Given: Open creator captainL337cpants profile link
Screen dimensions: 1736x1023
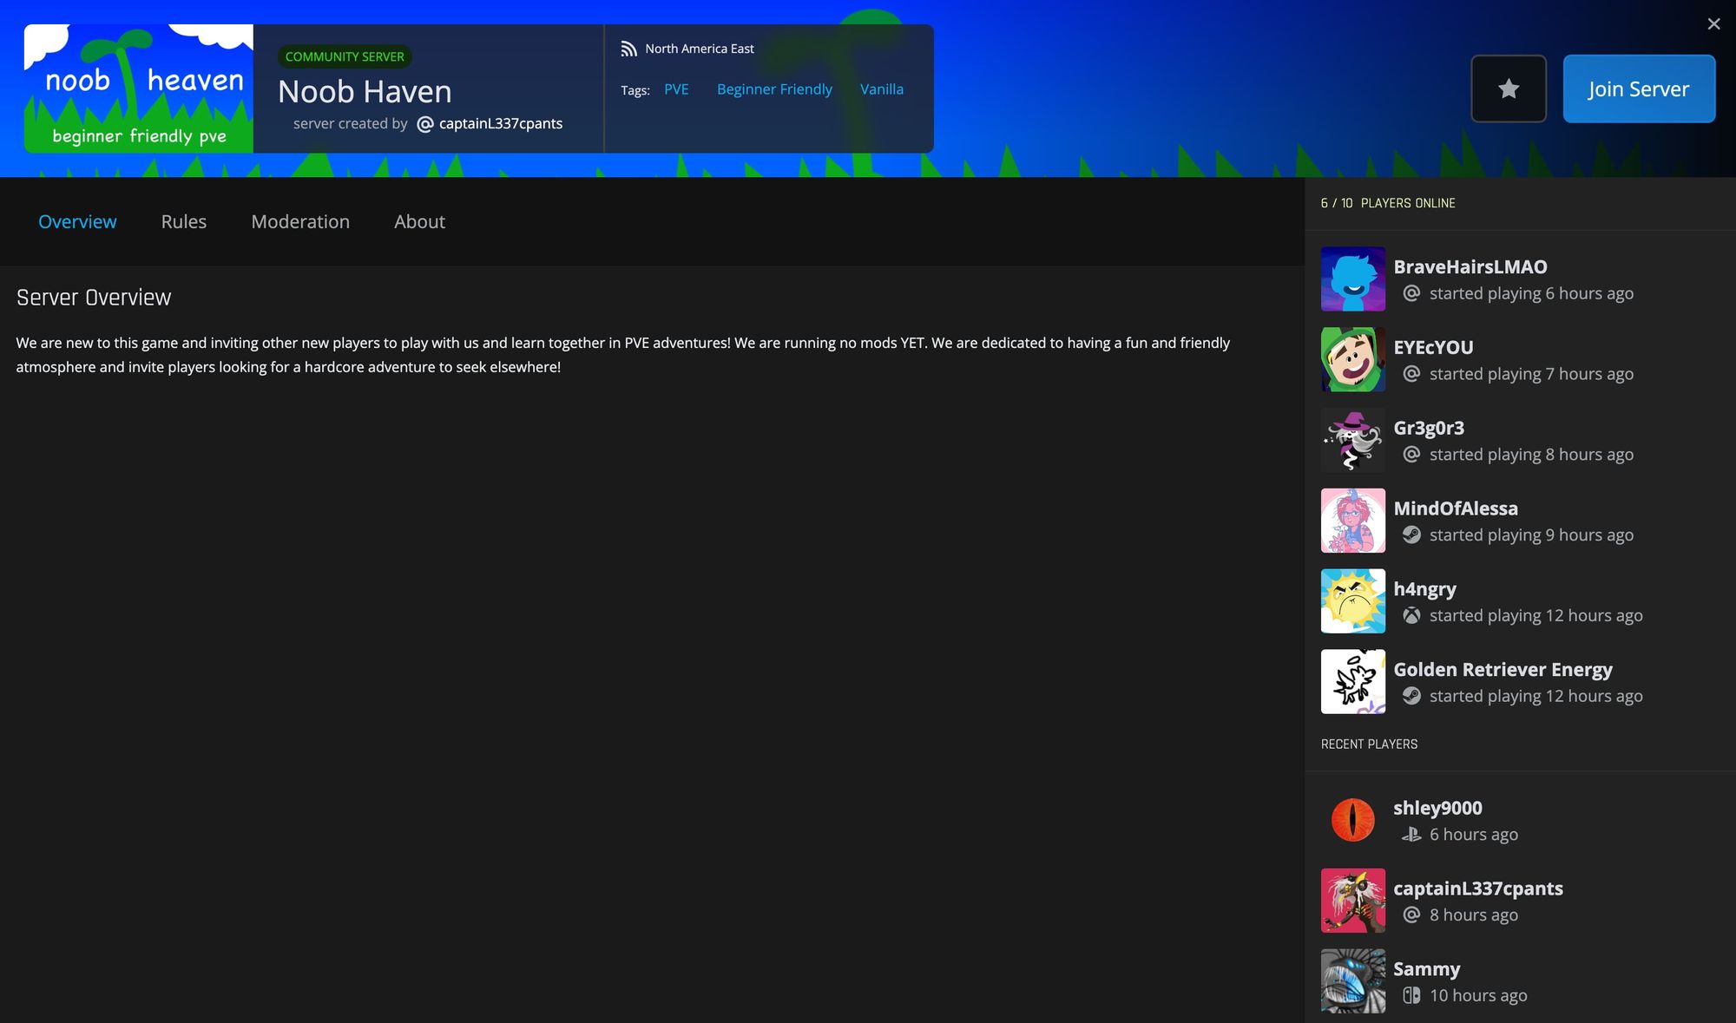Looking at the screenshot, I should (x=500, y=123).
